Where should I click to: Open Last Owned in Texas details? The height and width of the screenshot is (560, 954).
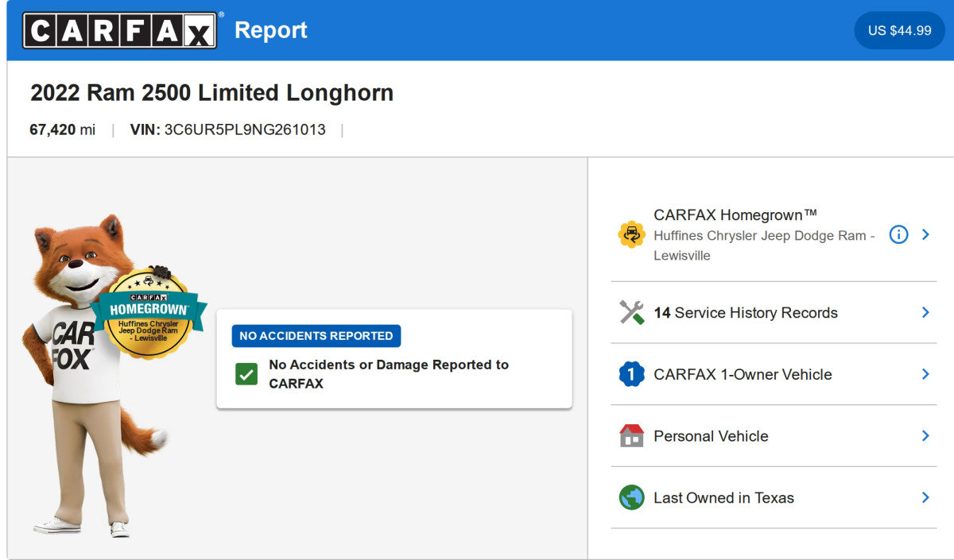coord(723,498)
